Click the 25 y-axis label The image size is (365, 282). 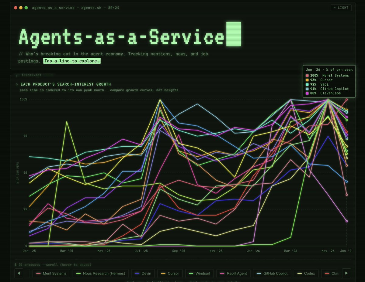(26, 209)
